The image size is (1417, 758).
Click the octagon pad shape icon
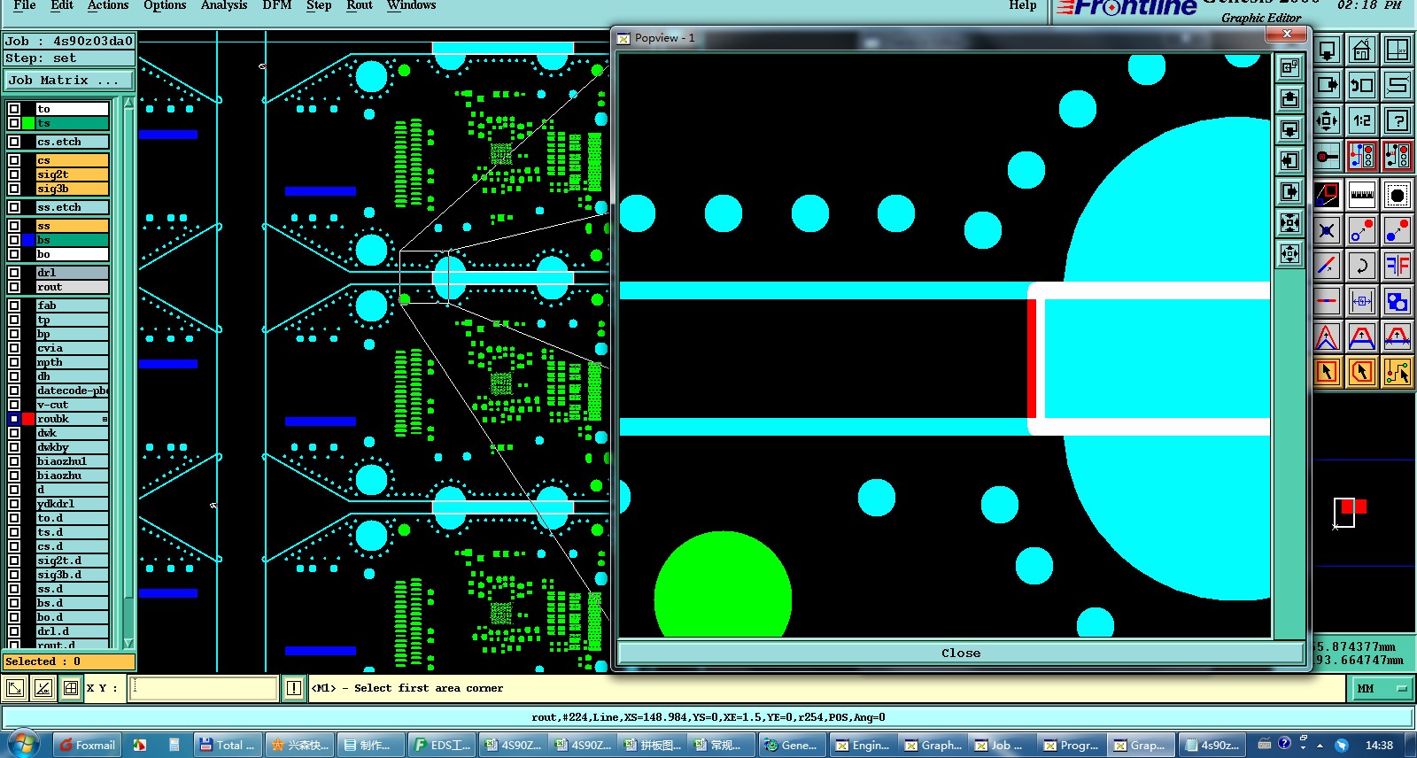point(1397,195)
